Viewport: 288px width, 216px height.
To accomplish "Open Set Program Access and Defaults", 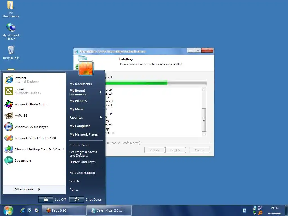I will coord(86,154).
